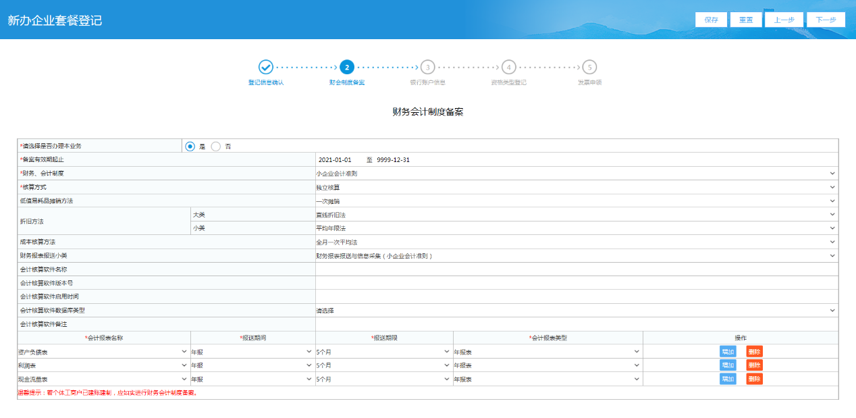This screenshot has height=418, width=856.
Task: Click the 重置 button
Action: tap(746, 20)
